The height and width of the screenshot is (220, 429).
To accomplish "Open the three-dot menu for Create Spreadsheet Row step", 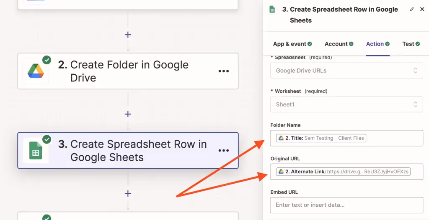I will tap(224, 150).
